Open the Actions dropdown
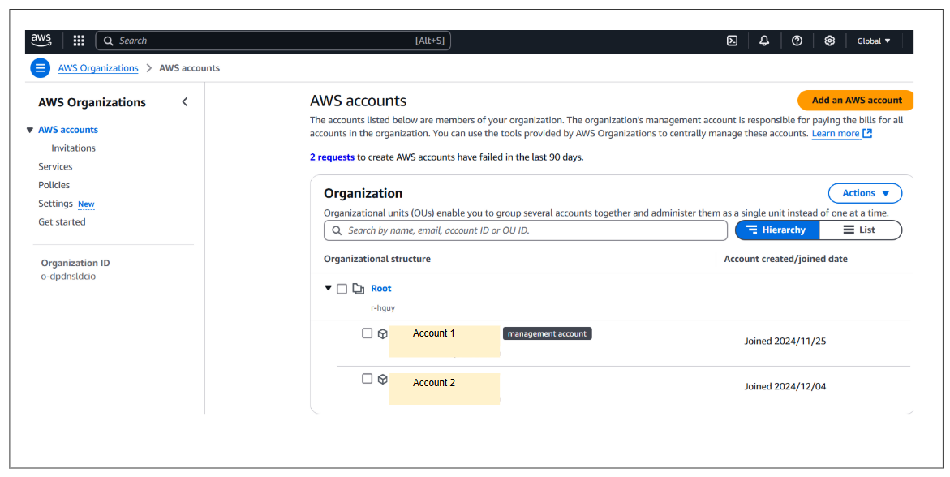This screenshot has height=477, width=950. (x=865, y=193)
